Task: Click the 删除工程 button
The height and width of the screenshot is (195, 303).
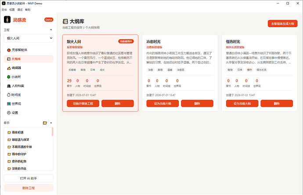Action: pos(29,188)
